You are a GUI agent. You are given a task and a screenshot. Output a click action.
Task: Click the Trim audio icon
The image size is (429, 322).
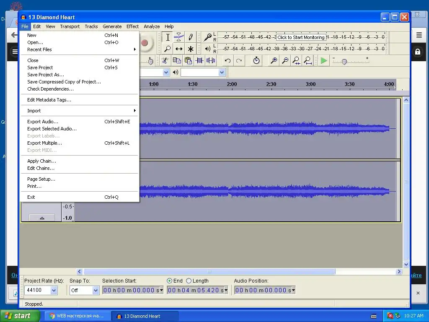199,60
